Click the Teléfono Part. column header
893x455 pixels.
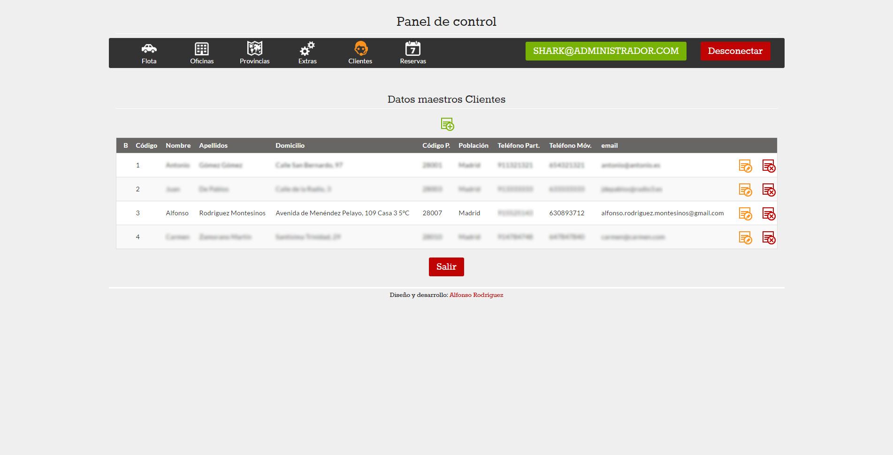click(519, 145)
